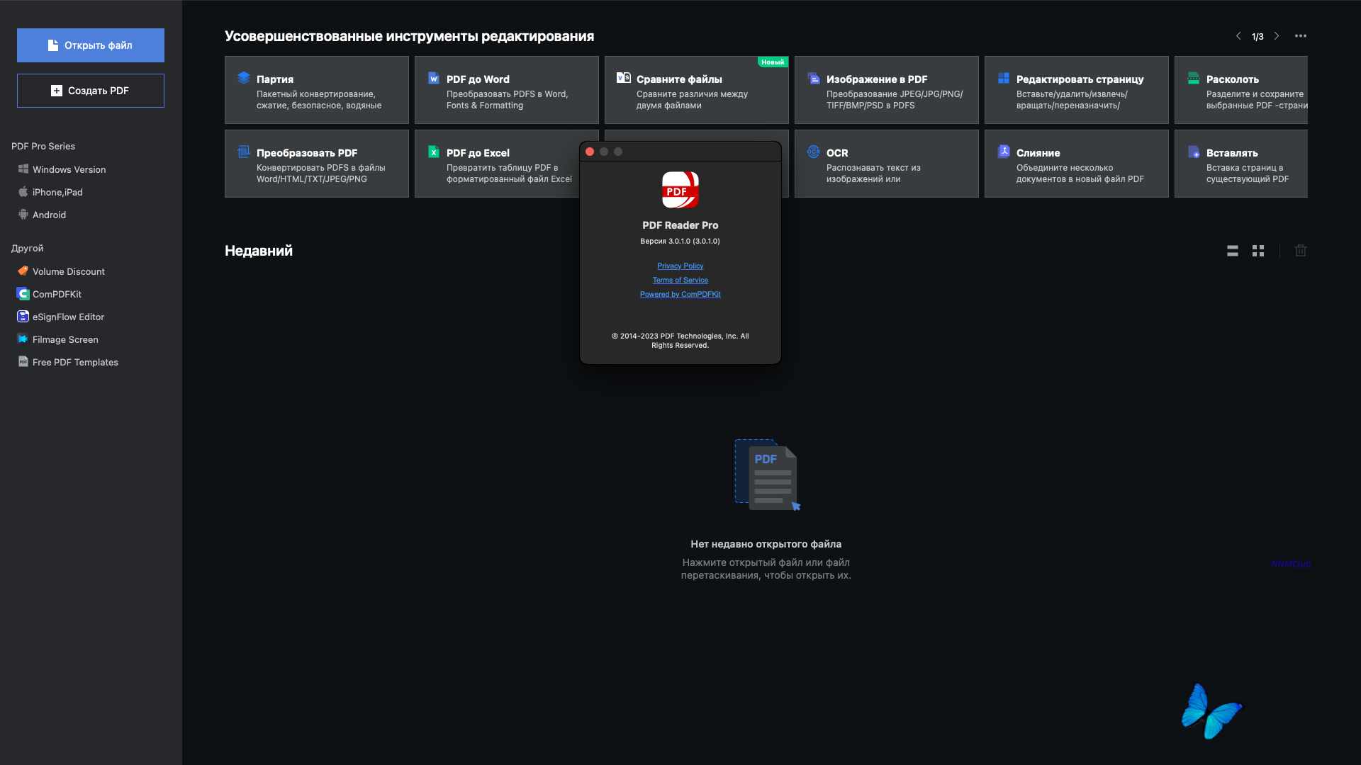Viewport: 1361px width, 765px height.
Task: Go to previous tools page arrow
Action: pos(1238,36)
